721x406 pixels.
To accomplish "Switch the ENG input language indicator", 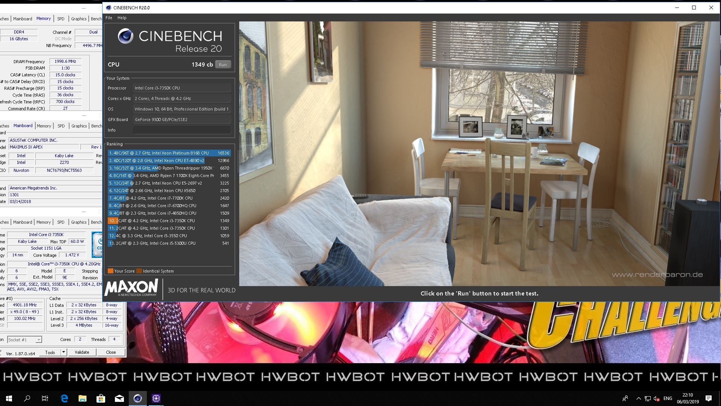I will pos(668,398).
